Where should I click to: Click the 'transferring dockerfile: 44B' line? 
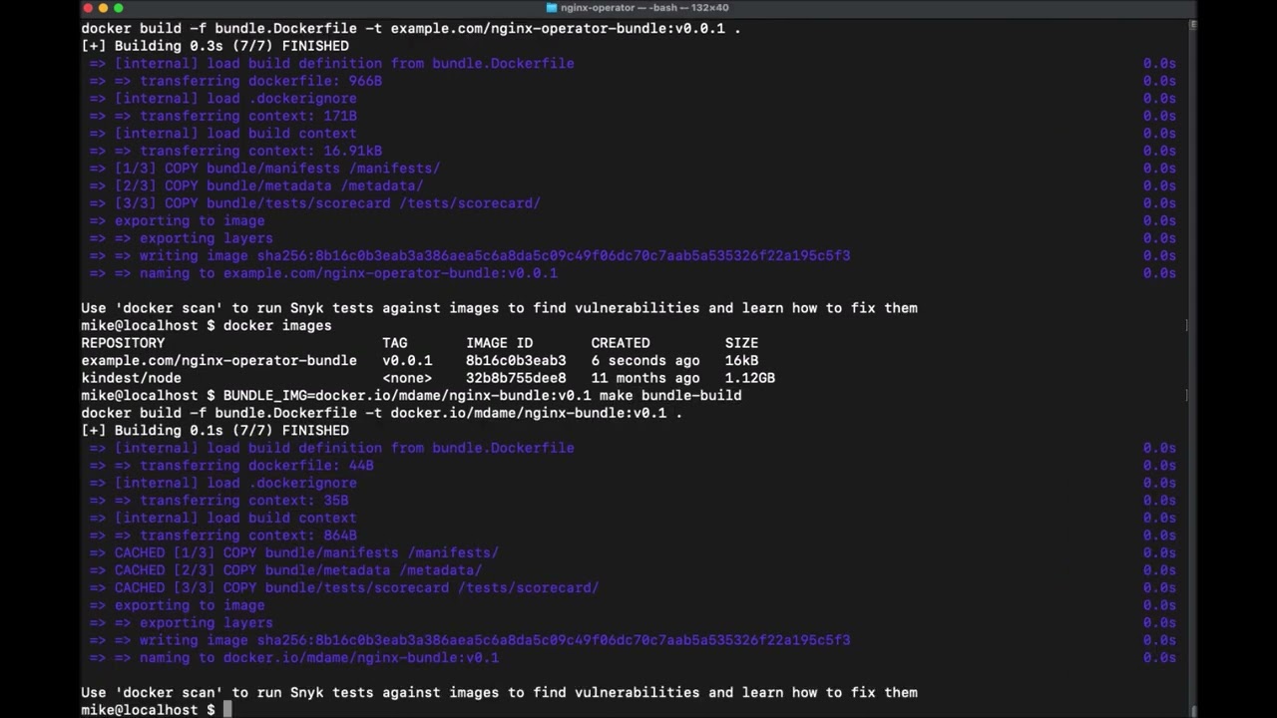tap(231, 466)
